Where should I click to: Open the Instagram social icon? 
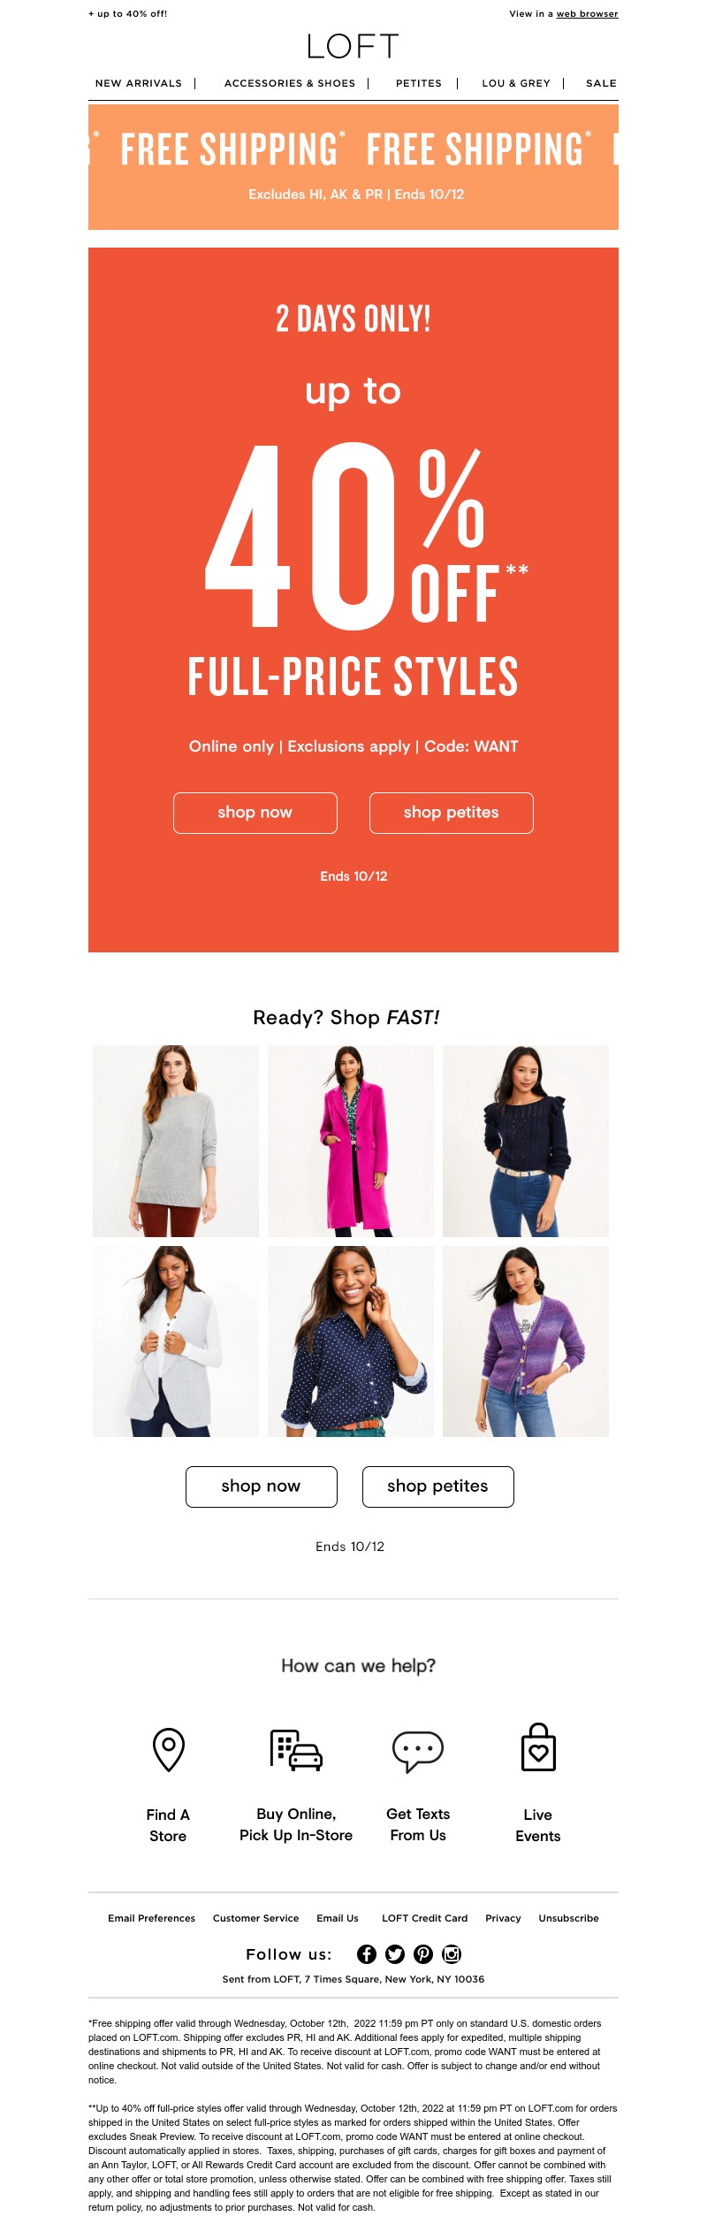[x=452, y=1954]
